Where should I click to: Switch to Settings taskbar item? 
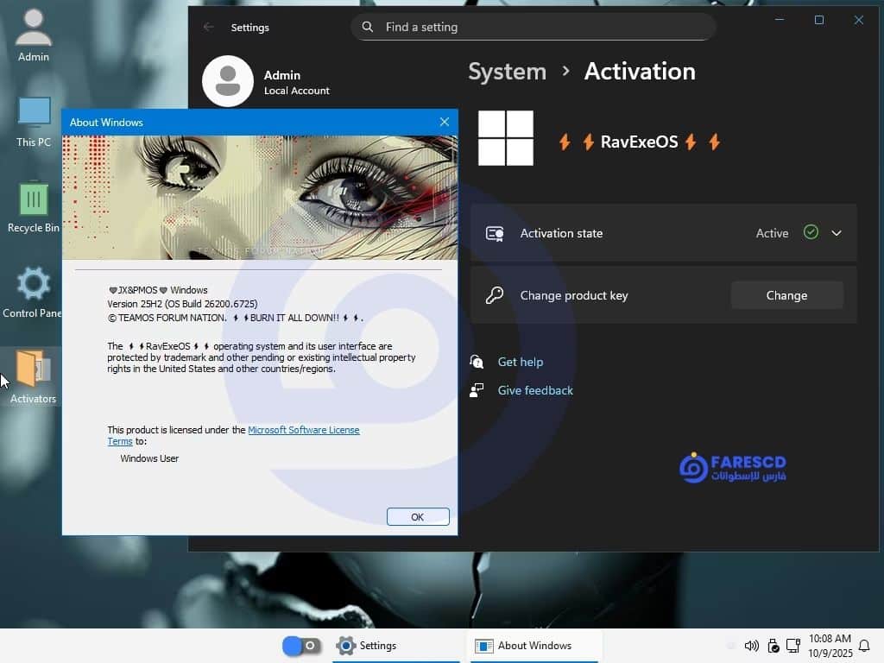coord(367,646)
